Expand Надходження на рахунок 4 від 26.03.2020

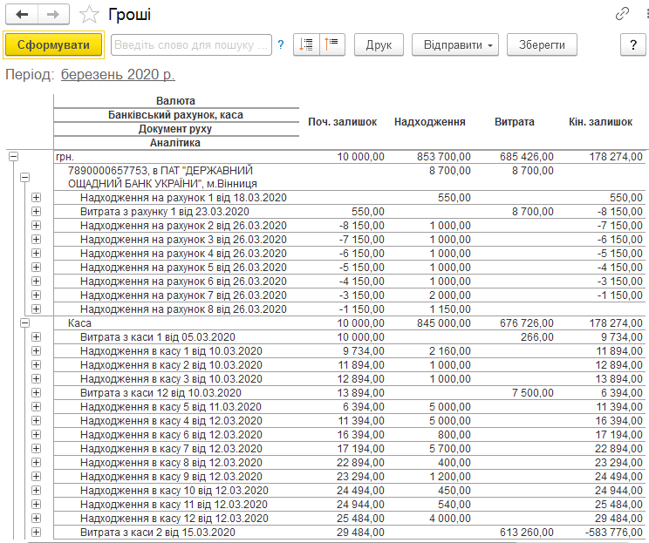[37, 253]
